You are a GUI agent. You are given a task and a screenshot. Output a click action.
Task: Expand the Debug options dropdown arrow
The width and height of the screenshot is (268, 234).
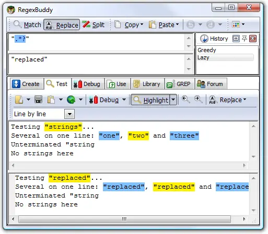pyautogui.click(x=124, y=100)
